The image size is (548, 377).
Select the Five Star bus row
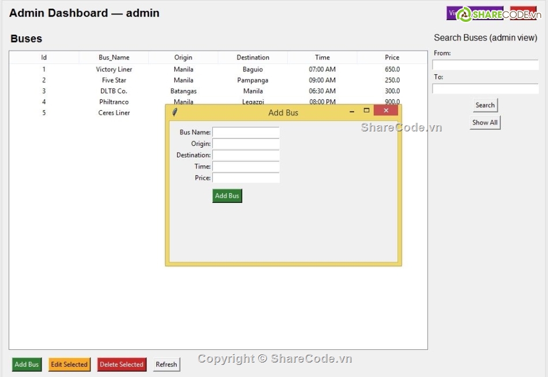[x=114, y=80]
